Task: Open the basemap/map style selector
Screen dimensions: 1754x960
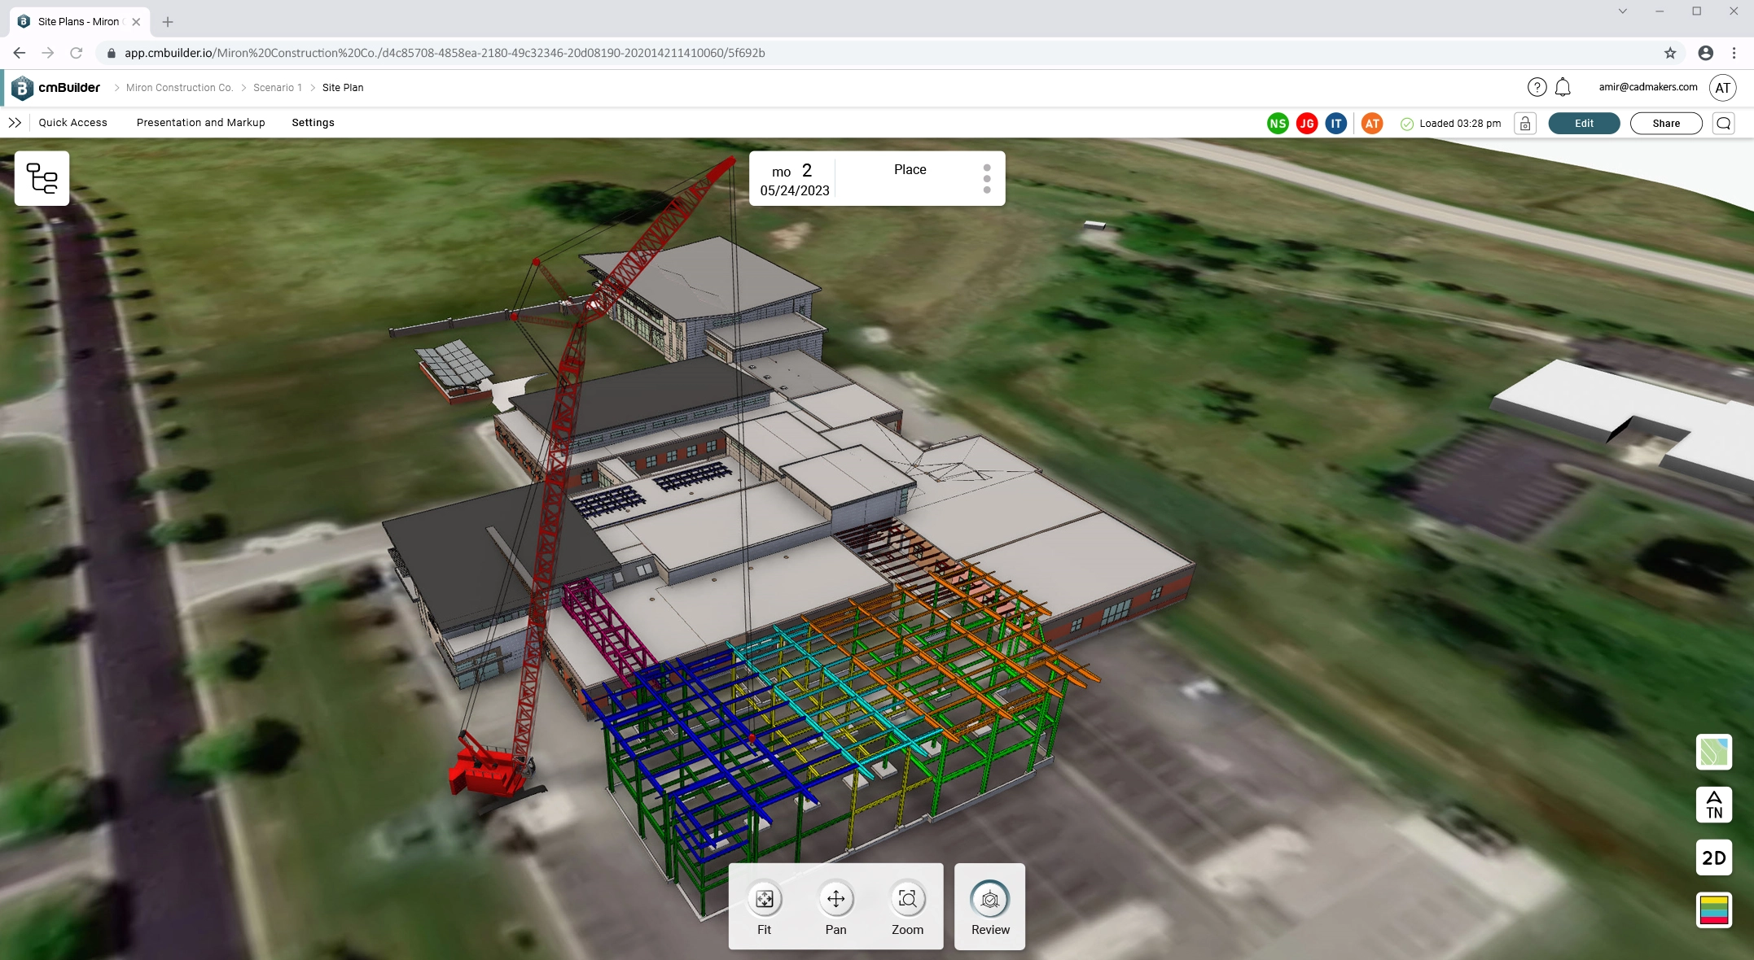Action: pos(1714,753)
